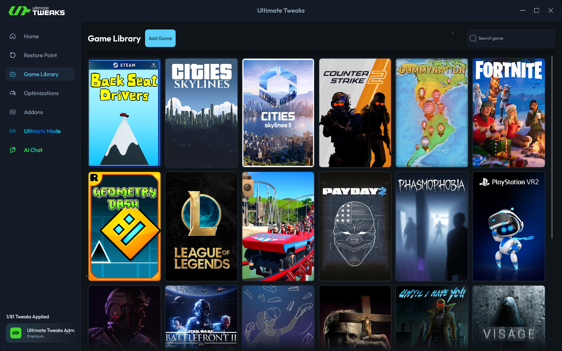This screenshot has height=351, width=562.
Task: Open the Ultimate Mode page label
Action: (42, 131)
